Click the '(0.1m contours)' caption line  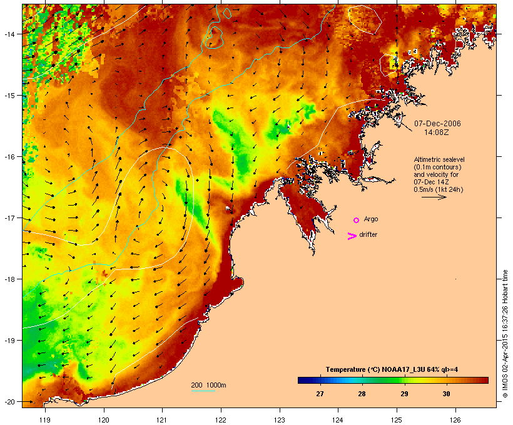pos(438,167)
